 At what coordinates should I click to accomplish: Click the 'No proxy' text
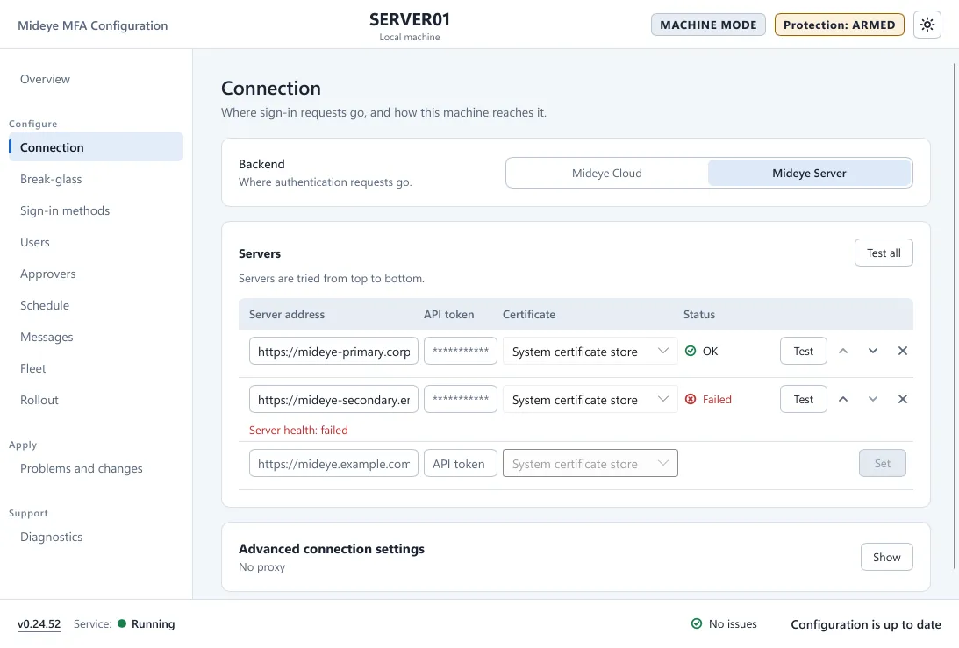click(x=261, y=566)
